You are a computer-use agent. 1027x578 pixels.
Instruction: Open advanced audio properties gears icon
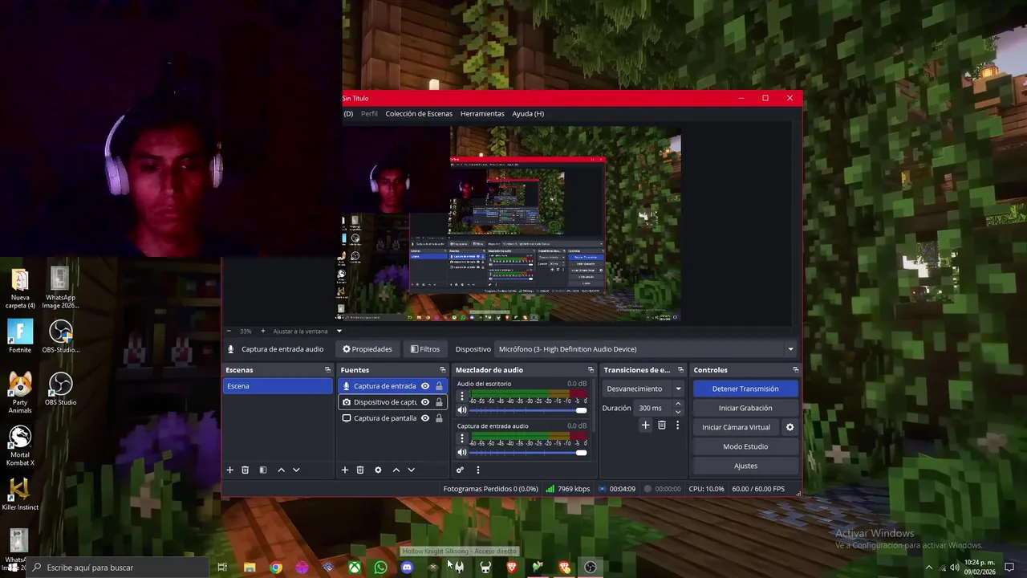pyautogui.click(x=460, y=470)
